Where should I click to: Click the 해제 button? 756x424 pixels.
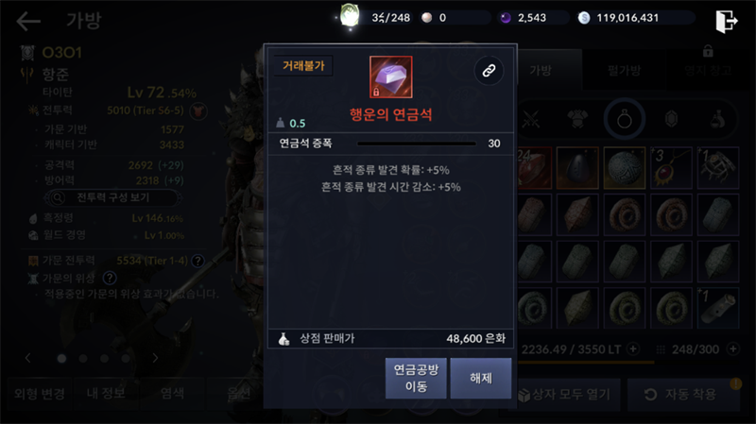point(481,379)
